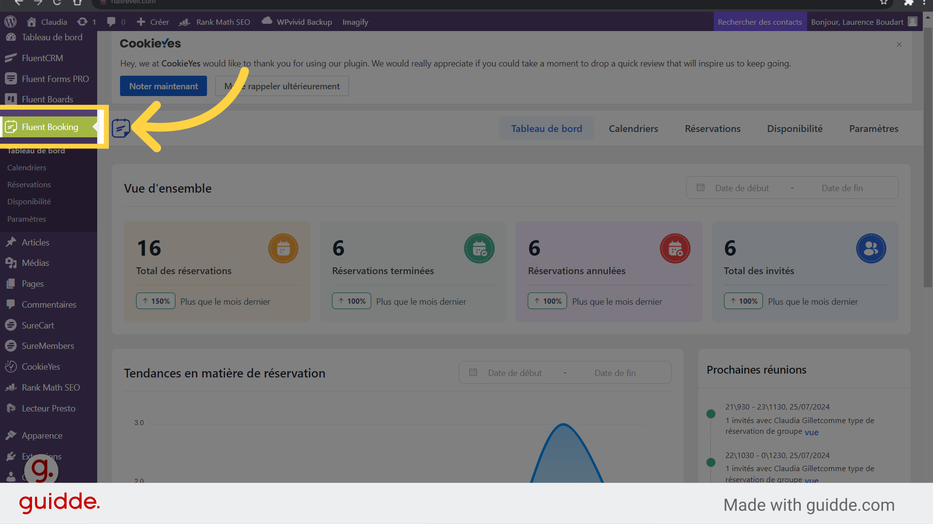Switch to the Réservations tab

pos(712,129)
